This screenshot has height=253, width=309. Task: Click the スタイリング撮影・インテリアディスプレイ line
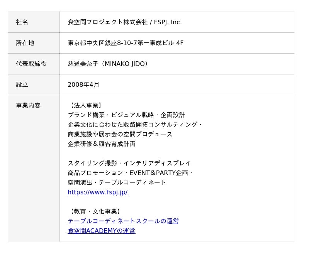tap(129, 163)
